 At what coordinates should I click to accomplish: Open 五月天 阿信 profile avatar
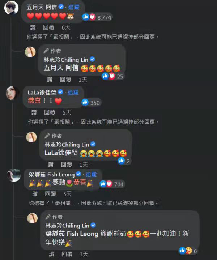[11, 8]
